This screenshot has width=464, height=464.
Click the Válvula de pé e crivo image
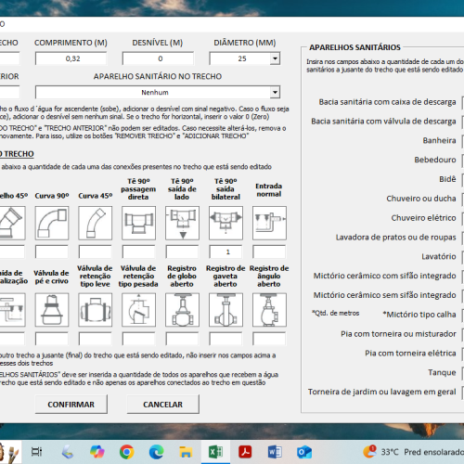52,310
